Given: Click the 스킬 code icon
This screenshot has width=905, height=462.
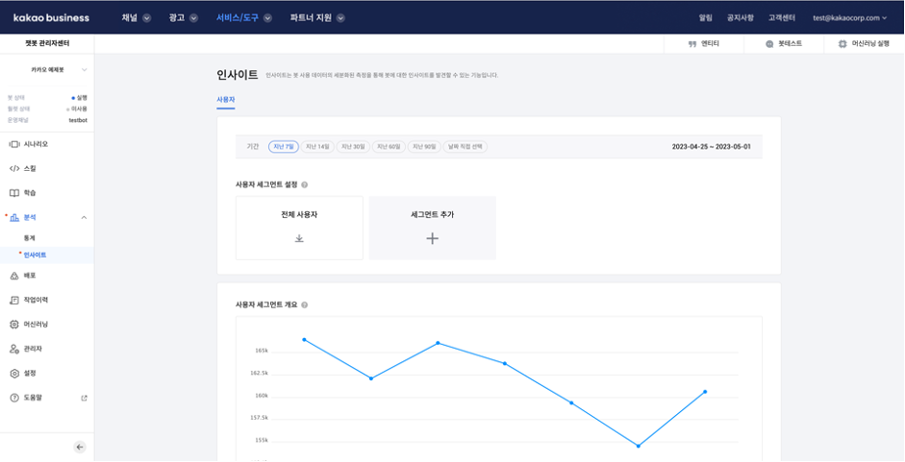Looking at the screenshot, I should (14, 168).
